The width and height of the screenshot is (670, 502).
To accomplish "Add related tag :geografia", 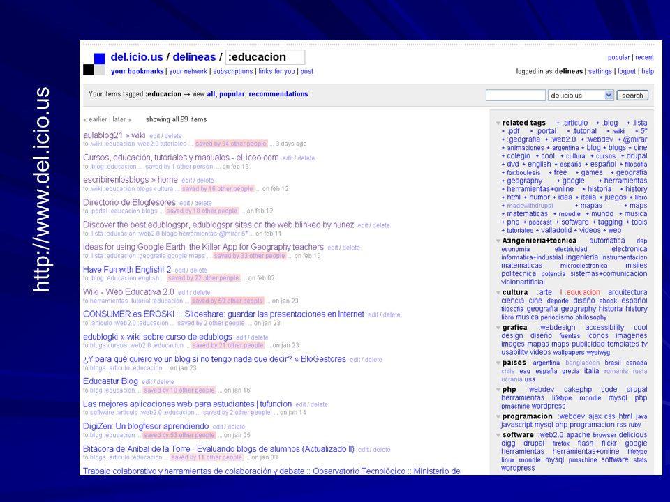I will [x=523, y=139].
